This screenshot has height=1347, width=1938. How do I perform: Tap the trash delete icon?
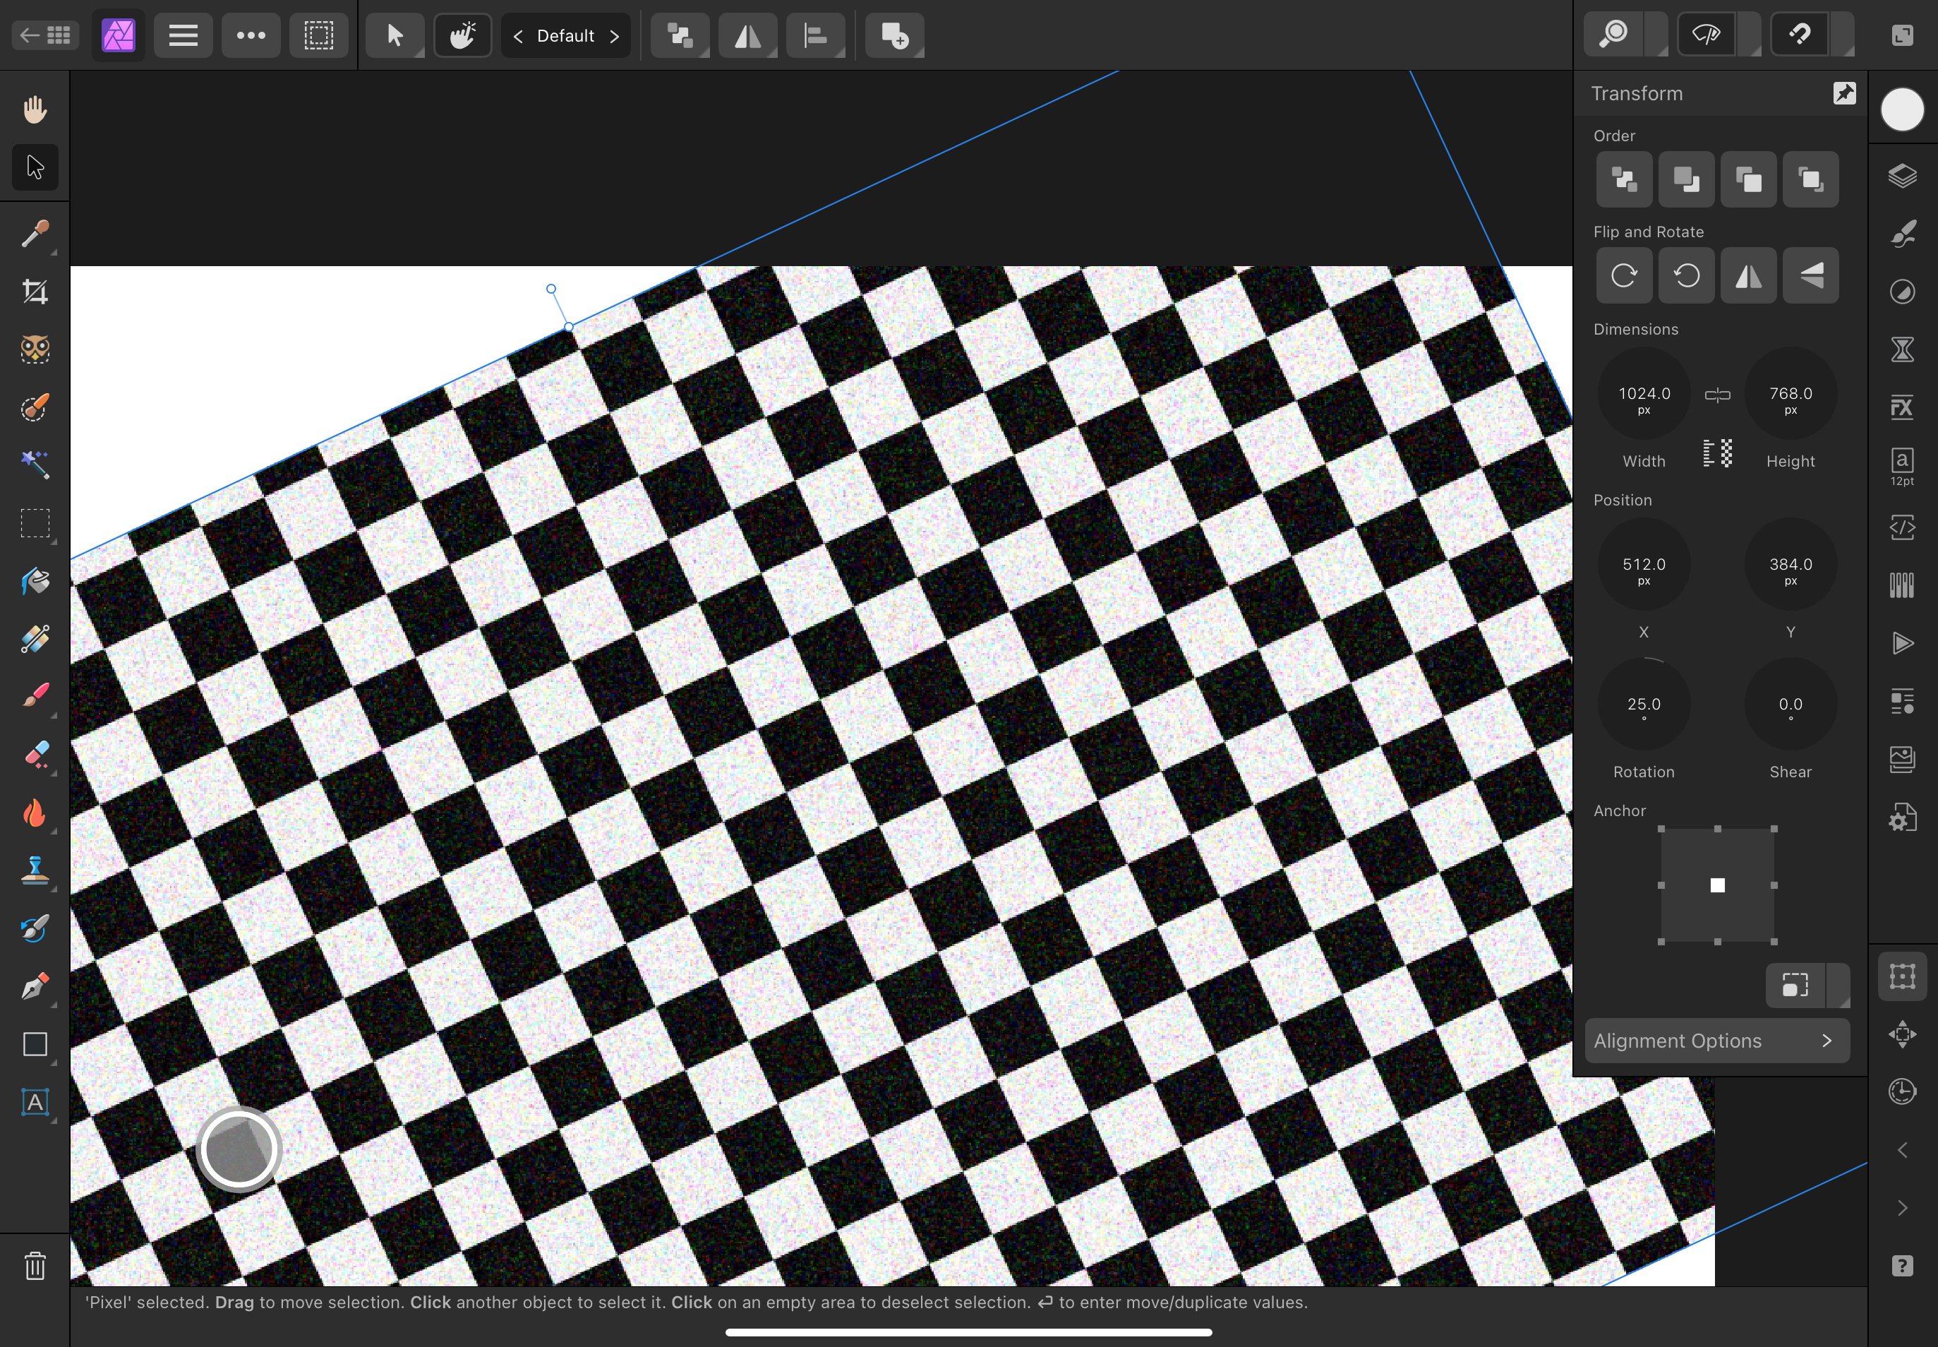click(x=35, y=1266)
